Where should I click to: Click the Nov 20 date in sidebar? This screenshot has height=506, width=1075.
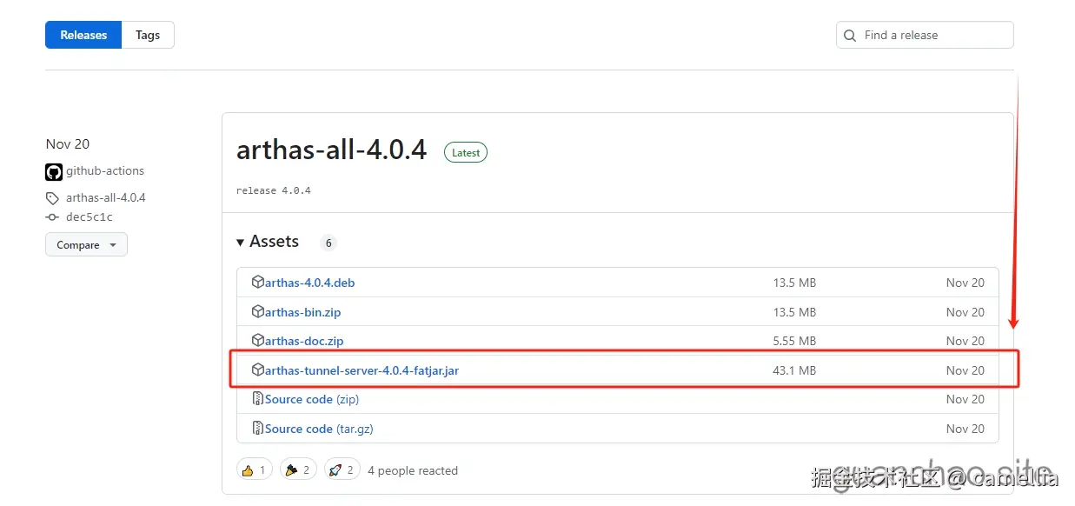[x=68, y=144]
